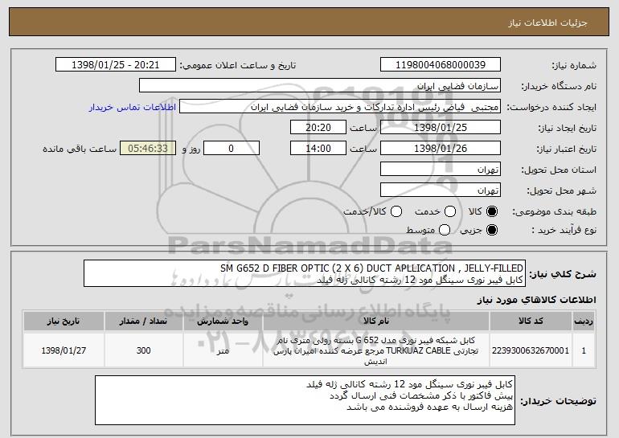Click the quantity cell 300
This screenshot has width=619, height=438.
click(144, 350)
